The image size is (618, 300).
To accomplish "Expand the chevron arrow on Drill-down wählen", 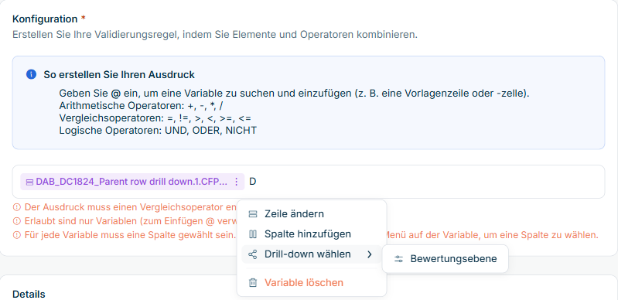I will (369, 254).
